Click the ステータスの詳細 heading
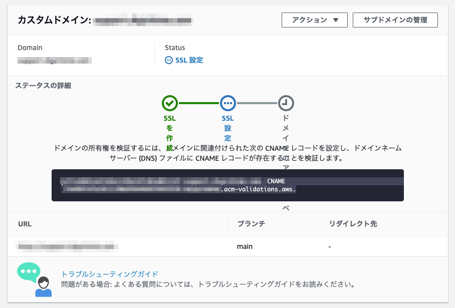 click(43, 86)
